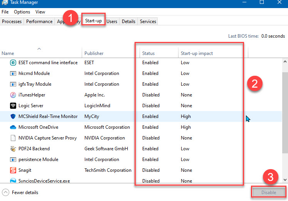Viewport: 288px width, 201px height.
Task: Open the Options menu
Action: pyautogui.click(x=22, y=12)
